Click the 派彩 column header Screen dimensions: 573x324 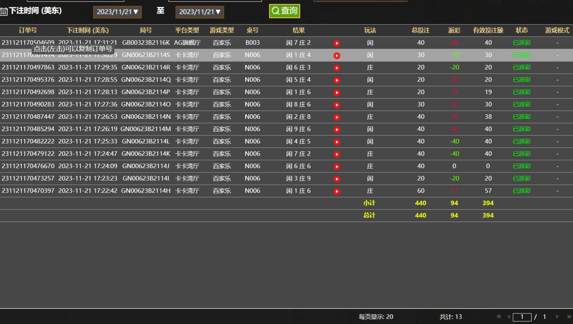[454, 30]
